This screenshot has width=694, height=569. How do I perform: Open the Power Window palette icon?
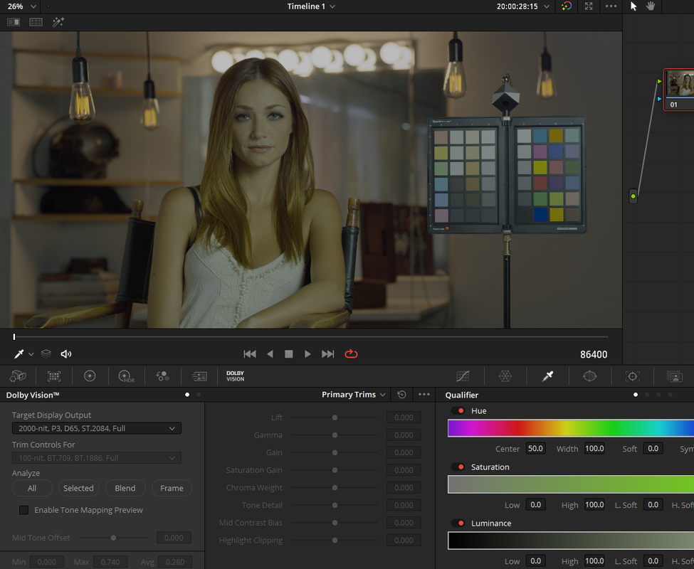pos(589,376)
